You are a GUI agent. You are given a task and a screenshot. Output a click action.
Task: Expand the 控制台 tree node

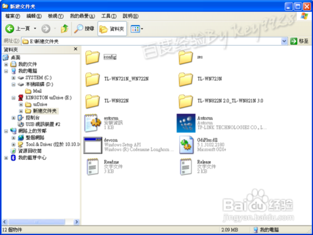[x=13, y=118]
